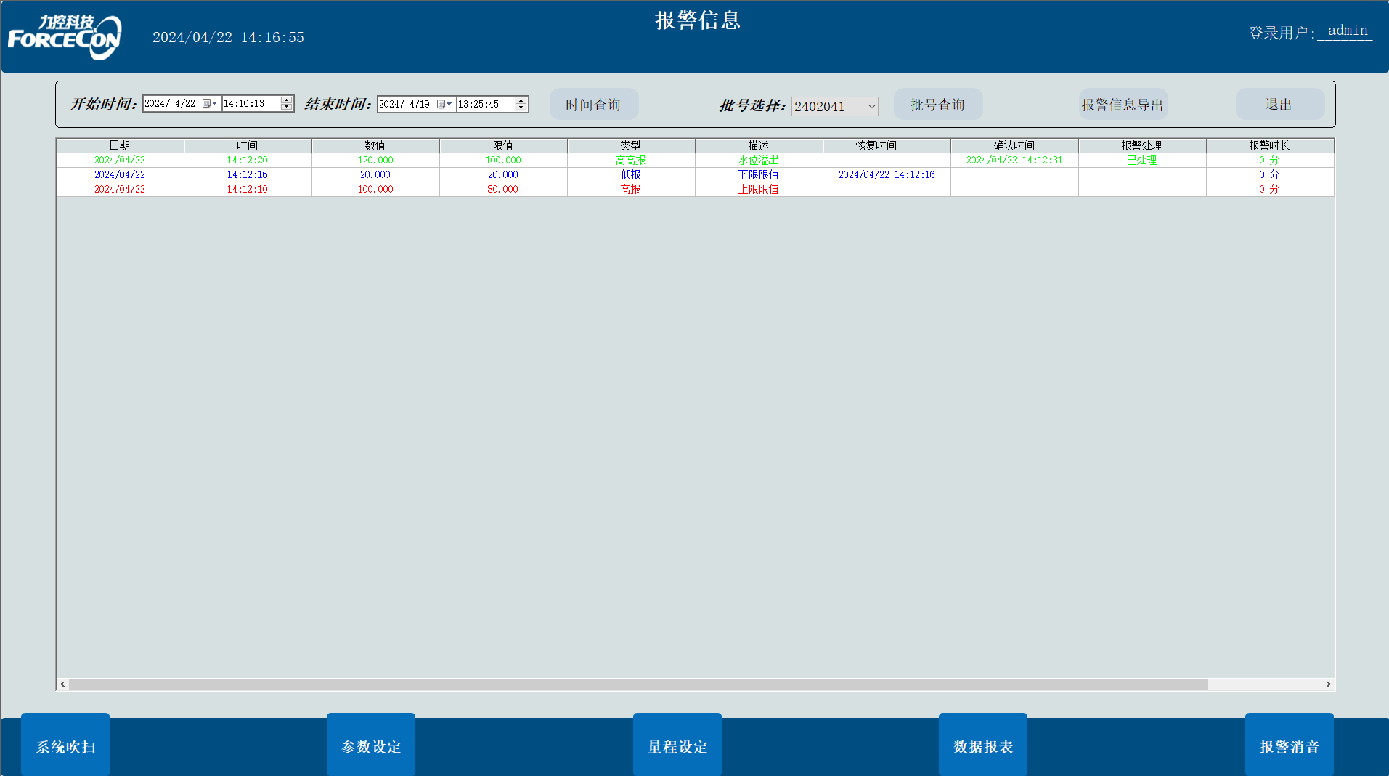Image resolution: width=1389 pixels, height=776 pixels.
Task: Click the 批号查询 batch query button
Action: point(937,105)
